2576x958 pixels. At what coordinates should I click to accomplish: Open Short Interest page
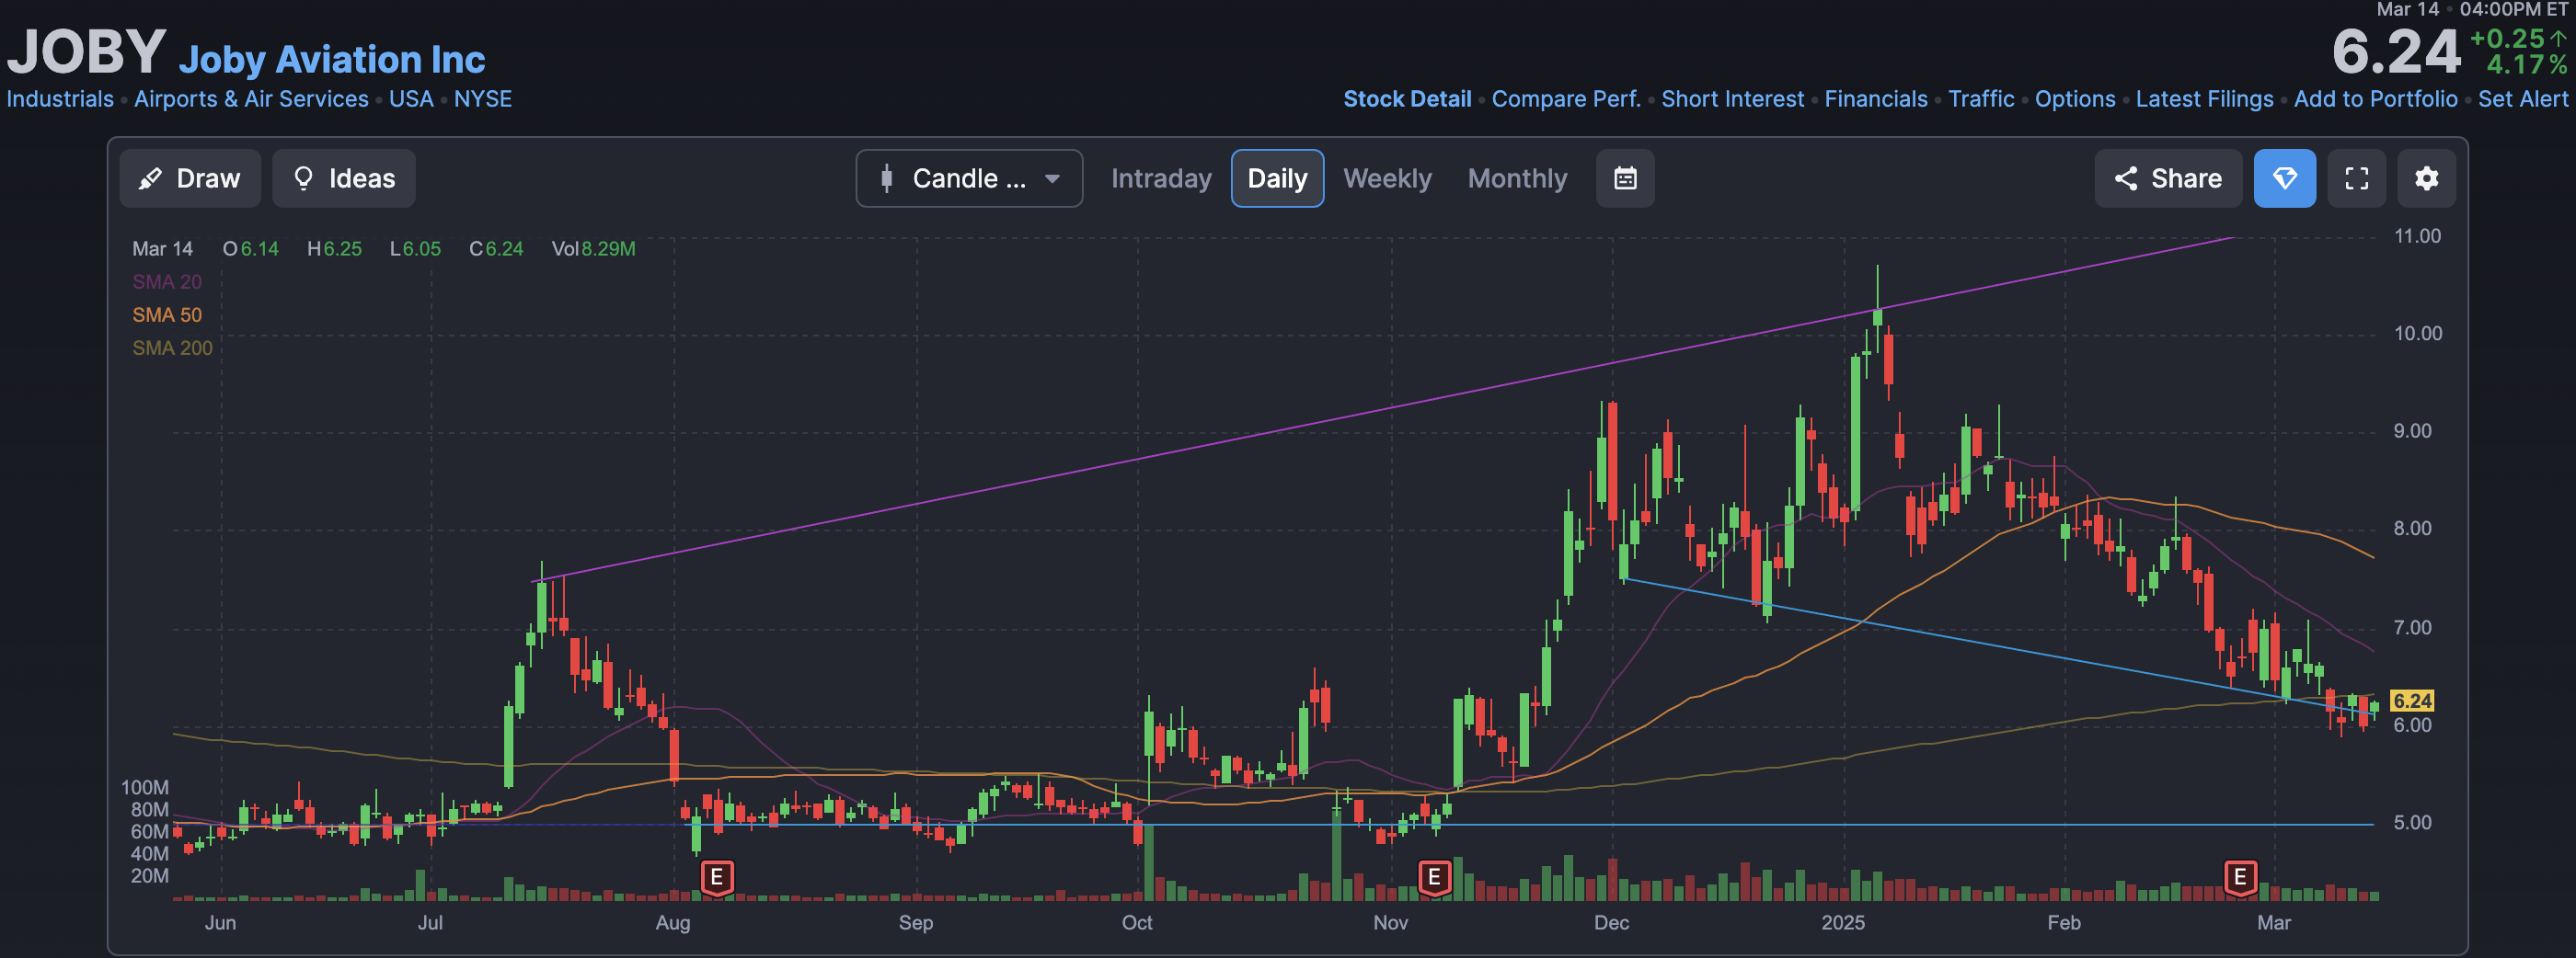click(1732, 99)
